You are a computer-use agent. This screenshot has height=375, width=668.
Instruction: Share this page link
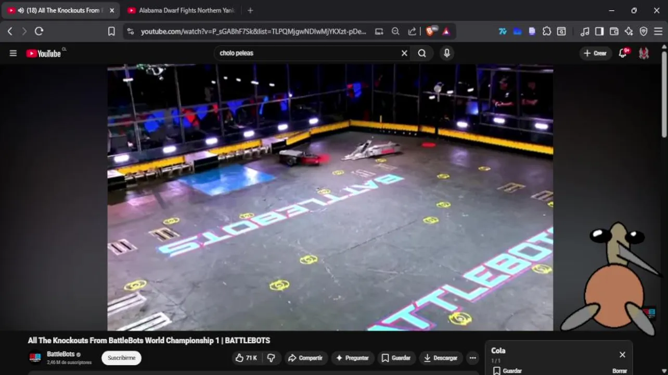click(412, 31)
